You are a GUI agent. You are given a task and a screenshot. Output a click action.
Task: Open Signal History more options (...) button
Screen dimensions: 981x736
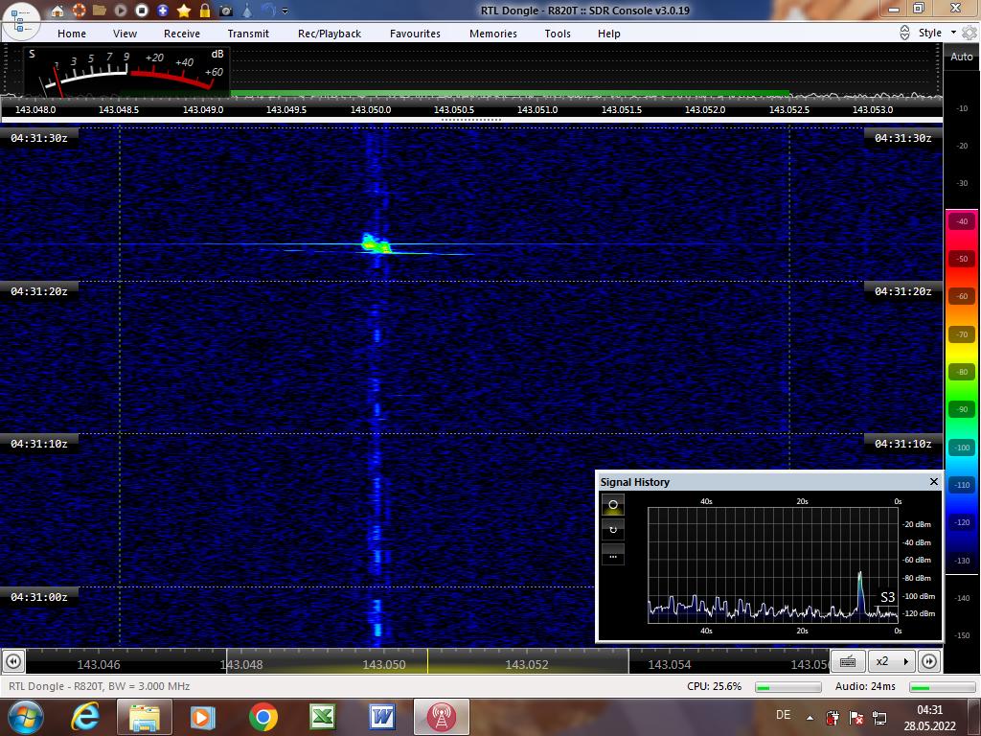pyautogui.click(x=612, y=555)
